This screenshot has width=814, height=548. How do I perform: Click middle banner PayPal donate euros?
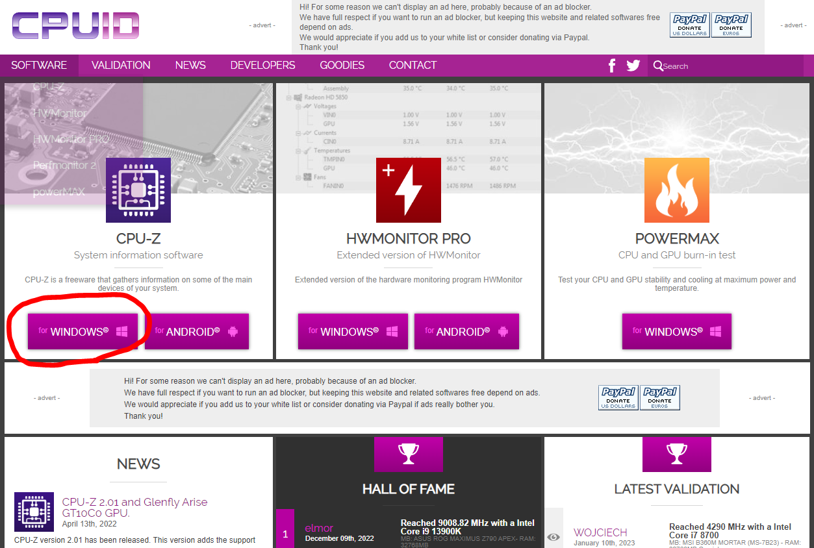pos(659,397)
